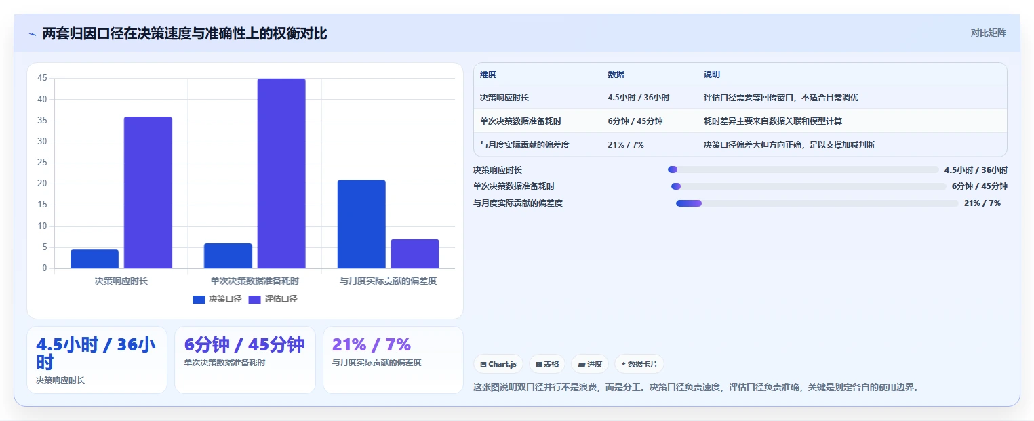1034x421 pixels.
Task: Click table cell 21% / 7%
Action: [x=626, y=144]
